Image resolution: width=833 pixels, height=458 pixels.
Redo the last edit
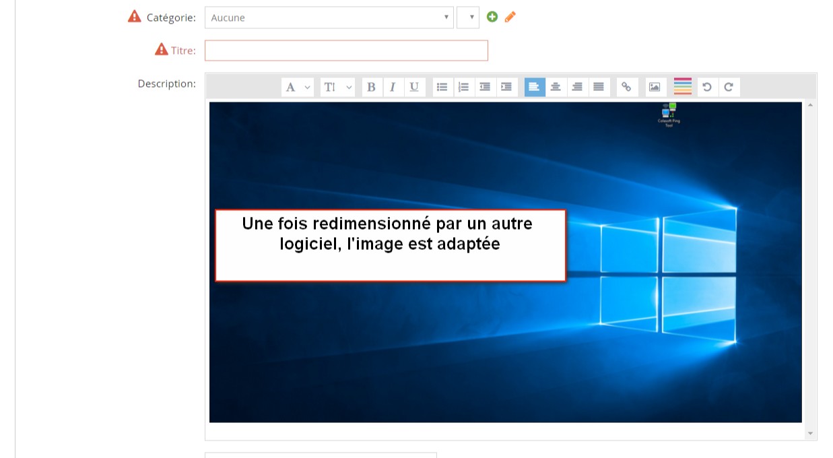pyautogui.click(x=729, y=87)
